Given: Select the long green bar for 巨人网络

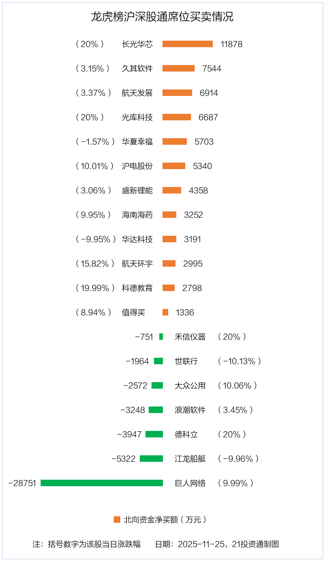Looking at the screenshot, I should tap(102, 483).
